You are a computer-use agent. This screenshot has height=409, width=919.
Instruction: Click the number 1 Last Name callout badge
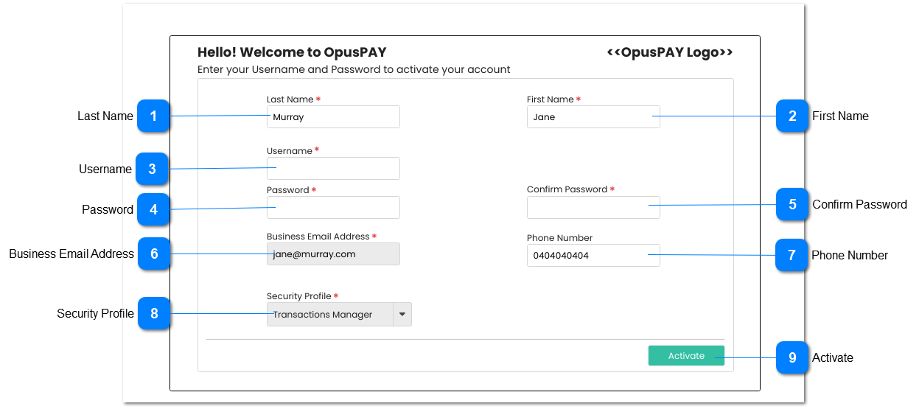[x=153, y=116]
